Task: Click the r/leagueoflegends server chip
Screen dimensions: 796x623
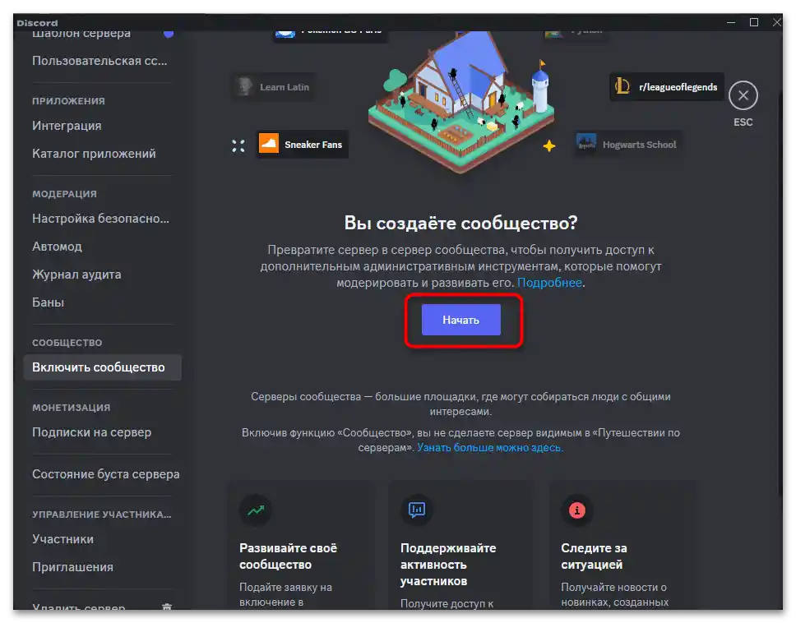Action: 667,87
